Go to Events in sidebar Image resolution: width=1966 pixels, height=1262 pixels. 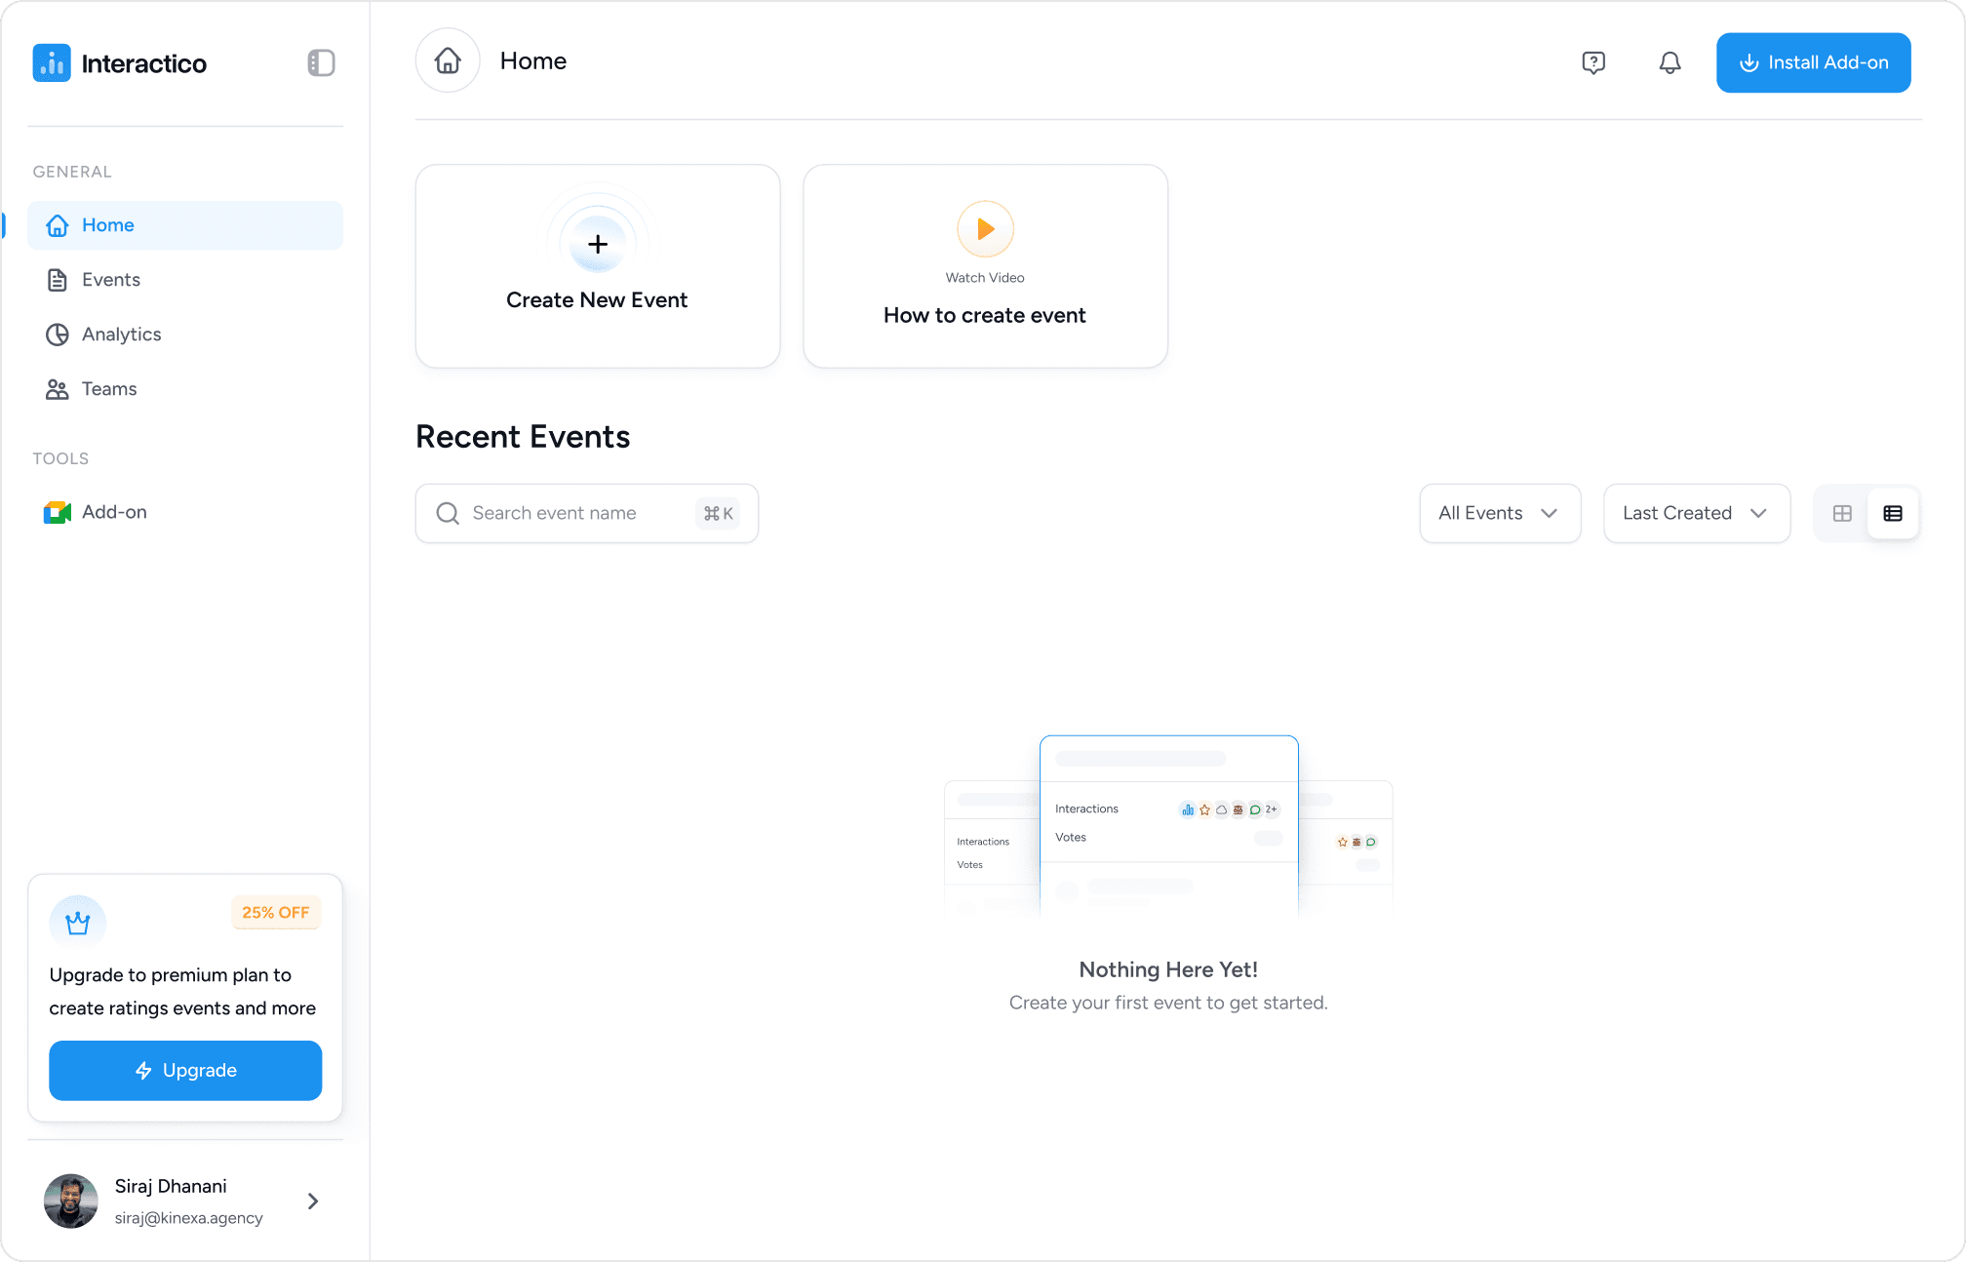(x=111, y=280)
